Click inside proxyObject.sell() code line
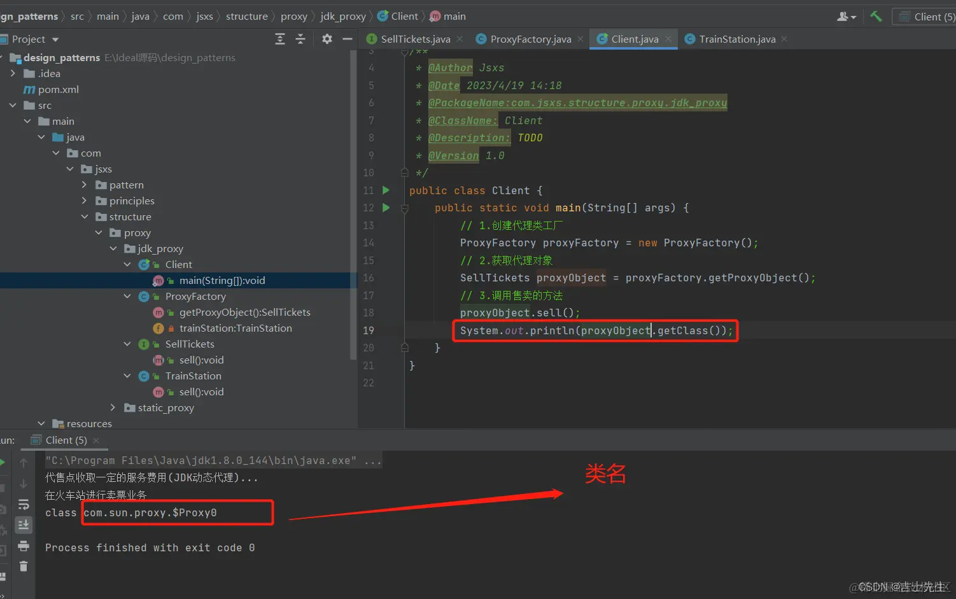The height and width of the screenshot is (599, 956). [520, 313]
